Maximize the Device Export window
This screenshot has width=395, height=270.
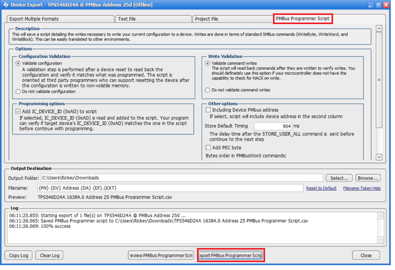coord(378,5)
